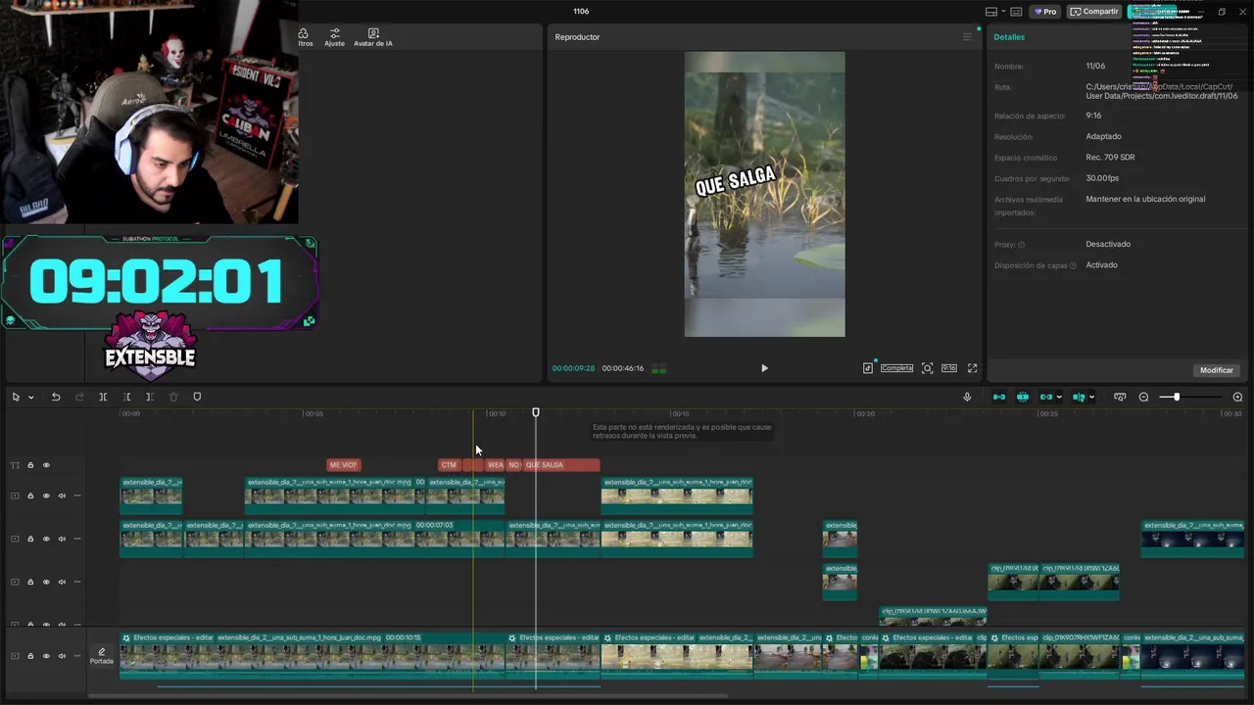Screen dimensions: 1254x705
Task: Toggle the preview axis icon
Action: 1079,397
